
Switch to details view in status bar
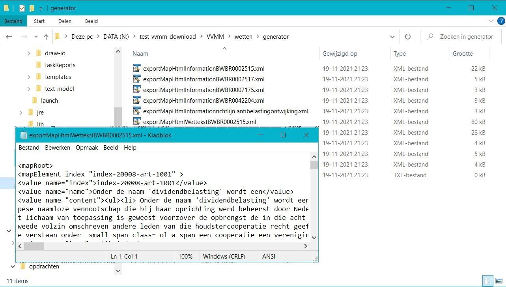point(488,281)
